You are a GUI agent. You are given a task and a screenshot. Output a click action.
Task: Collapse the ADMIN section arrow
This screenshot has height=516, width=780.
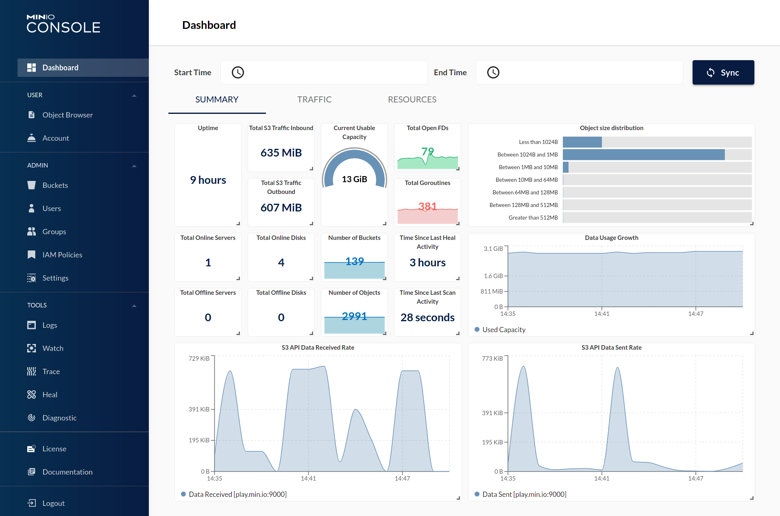point(134,166)
